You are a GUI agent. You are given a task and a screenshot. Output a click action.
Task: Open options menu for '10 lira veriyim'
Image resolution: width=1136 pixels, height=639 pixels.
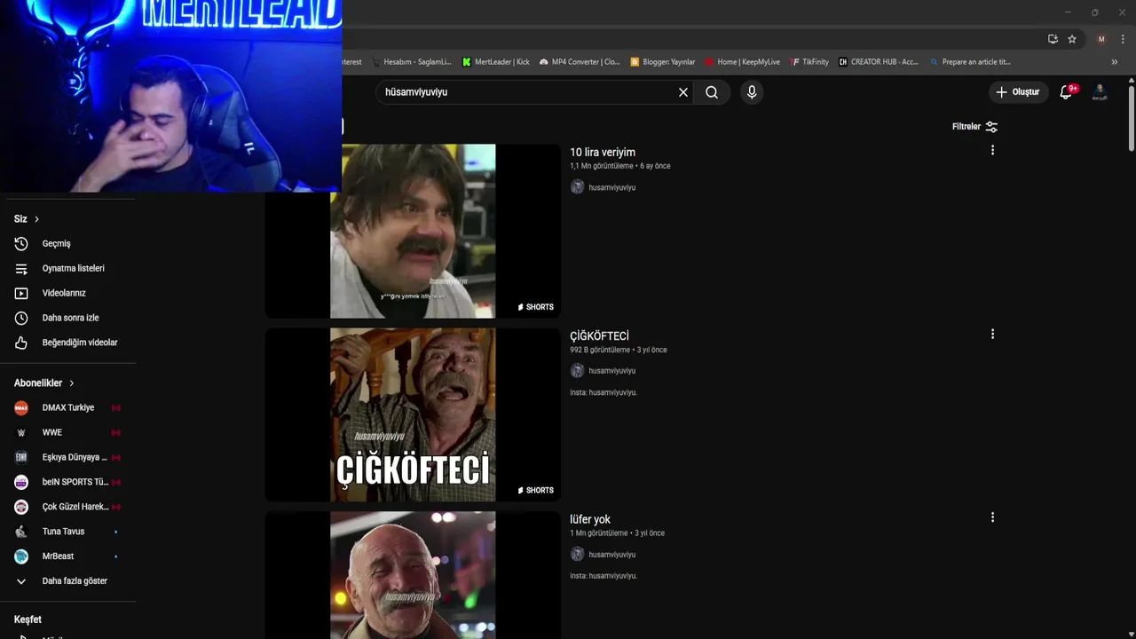click(992, 150)
